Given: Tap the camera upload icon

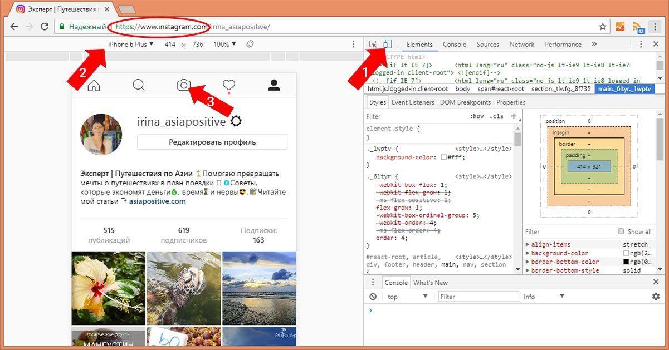Looking at the screenshot, I should [184, 85].
